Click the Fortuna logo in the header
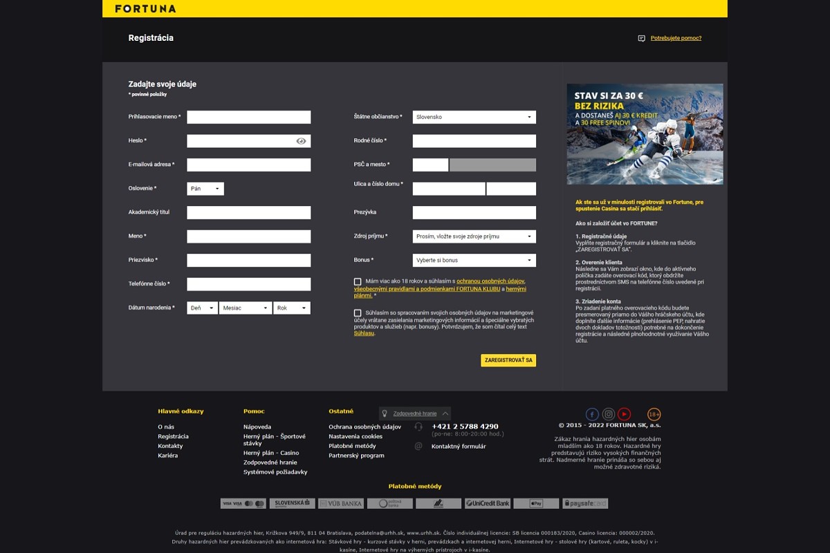Viewport: 830px width, 553px height. click(145, 9)
